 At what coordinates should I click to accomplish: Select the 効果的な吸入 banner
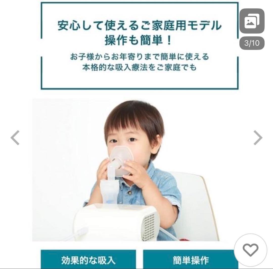pos(88,259)
